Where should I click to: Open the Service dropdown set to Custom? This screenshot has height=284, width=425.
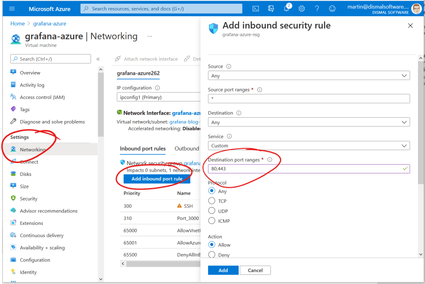(x=309, y=146)
